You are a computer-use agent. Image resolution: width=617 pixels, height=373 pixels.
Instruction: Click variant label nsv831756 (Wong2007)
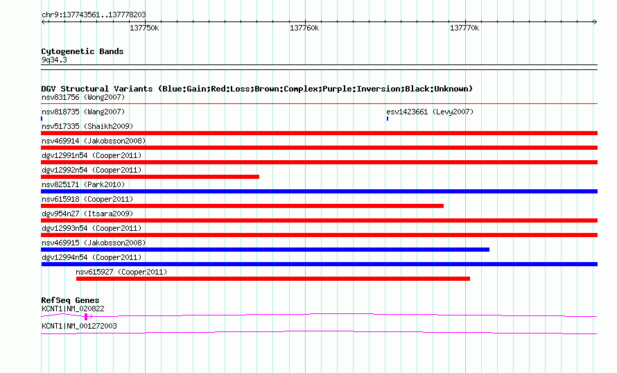[83, 97]
